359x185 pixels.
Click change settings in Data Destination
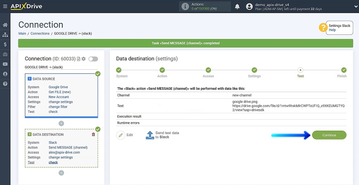(61, 158)
